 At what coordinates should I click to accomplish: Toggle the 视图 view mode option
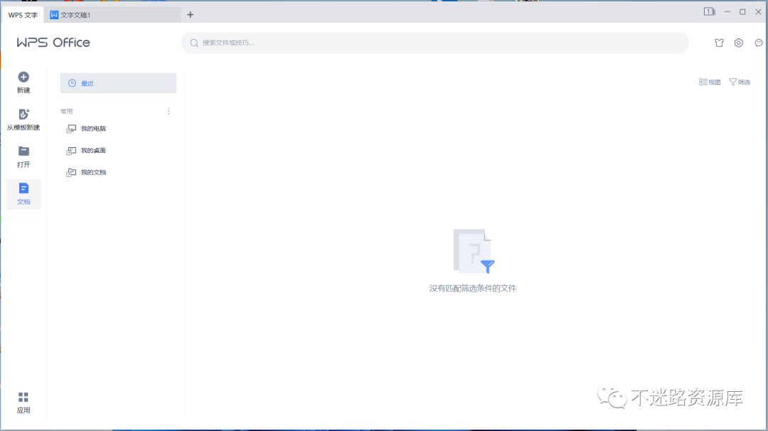pos(708,82)
